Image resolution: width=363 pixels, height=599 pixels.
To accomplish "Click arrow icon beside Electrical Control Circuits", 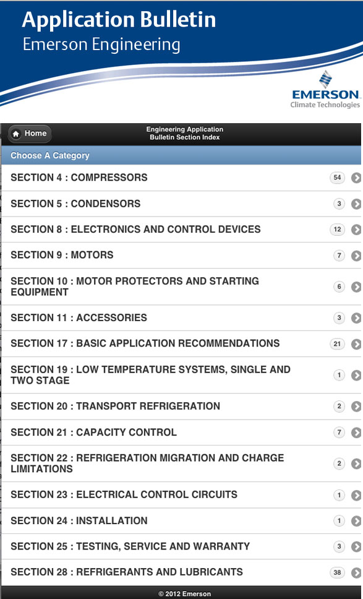I will [x=357, y=495].
